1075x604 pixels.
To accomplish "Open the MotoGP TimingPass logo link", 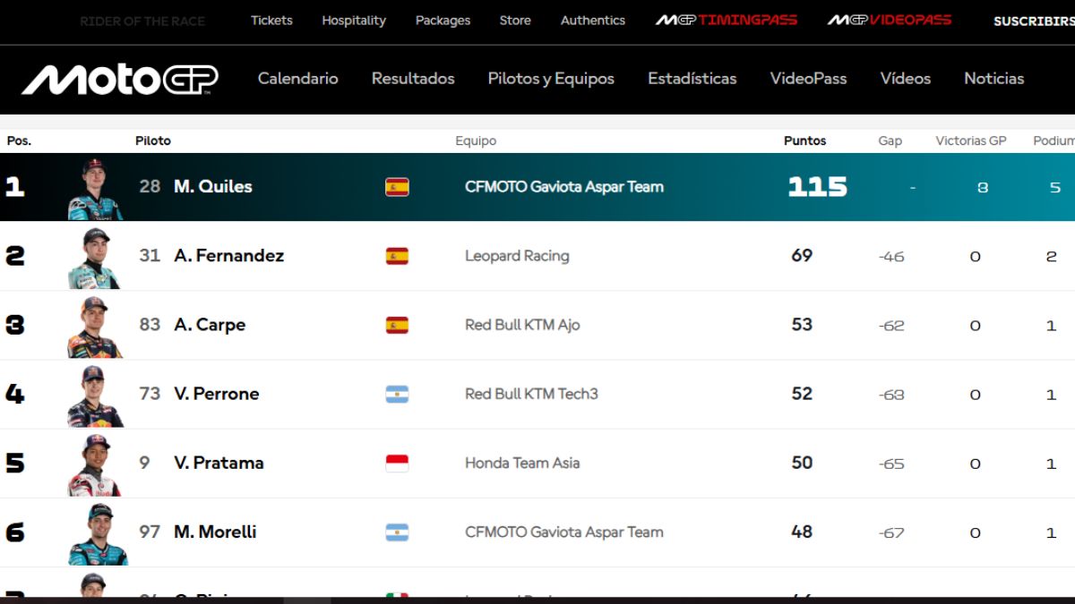I will [x=727, y=20].
